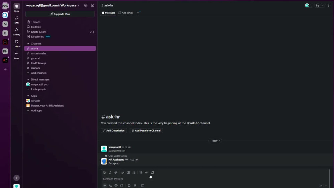Insert an ordered list
This screenshot has height=188, width=334.
[128, 172]
